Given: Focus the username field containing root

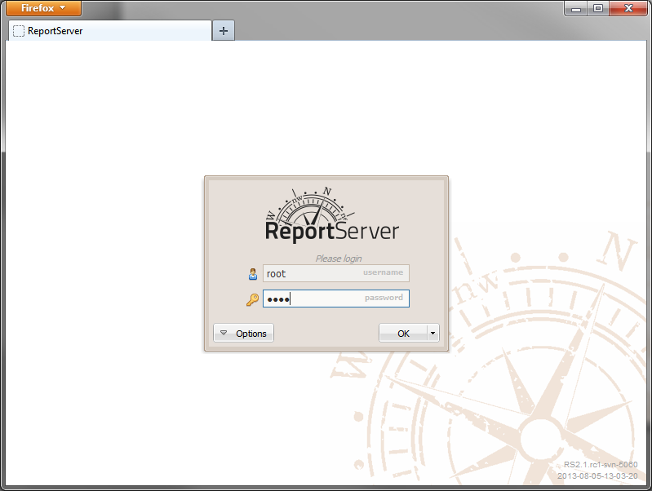Looking at the screenshot, I should click(336, 273).
